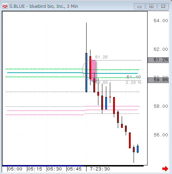The height and width of the screenshot is (174, 172).
Task: Click the 61.26 label above the pink box
Action: tap(101, 57)
